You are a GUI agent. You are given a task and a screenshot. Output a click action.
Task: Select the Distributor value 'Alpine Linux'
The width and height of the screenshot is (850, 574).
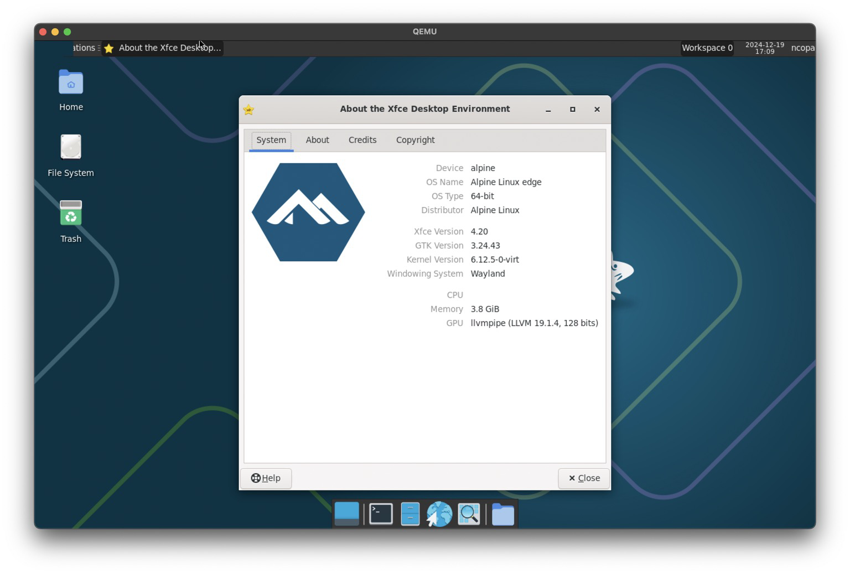(x=495, y=210)
